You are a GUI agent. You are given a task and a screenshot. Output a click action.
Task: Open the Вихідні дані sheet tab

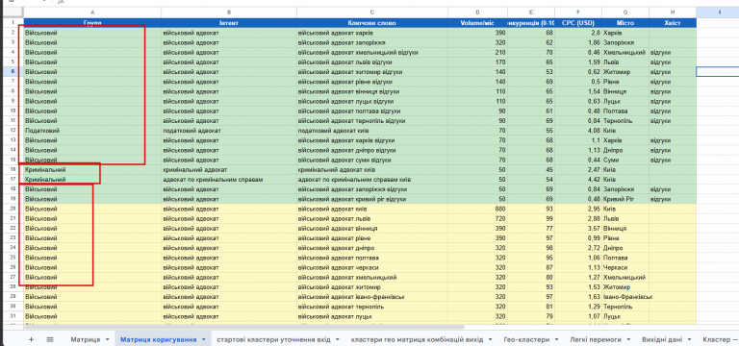pos(662,339)
